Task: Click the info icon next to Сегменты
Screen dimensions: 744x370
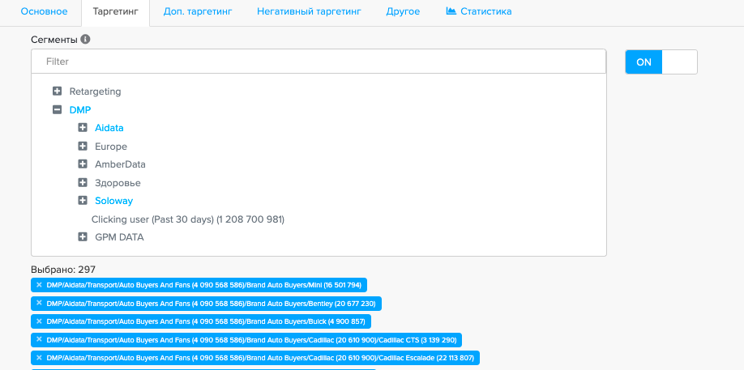Action: 86,39
